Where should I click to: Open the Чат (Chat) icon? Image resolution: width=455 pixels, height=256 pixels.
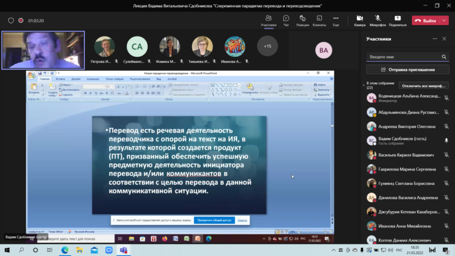[x=286, y=18]
